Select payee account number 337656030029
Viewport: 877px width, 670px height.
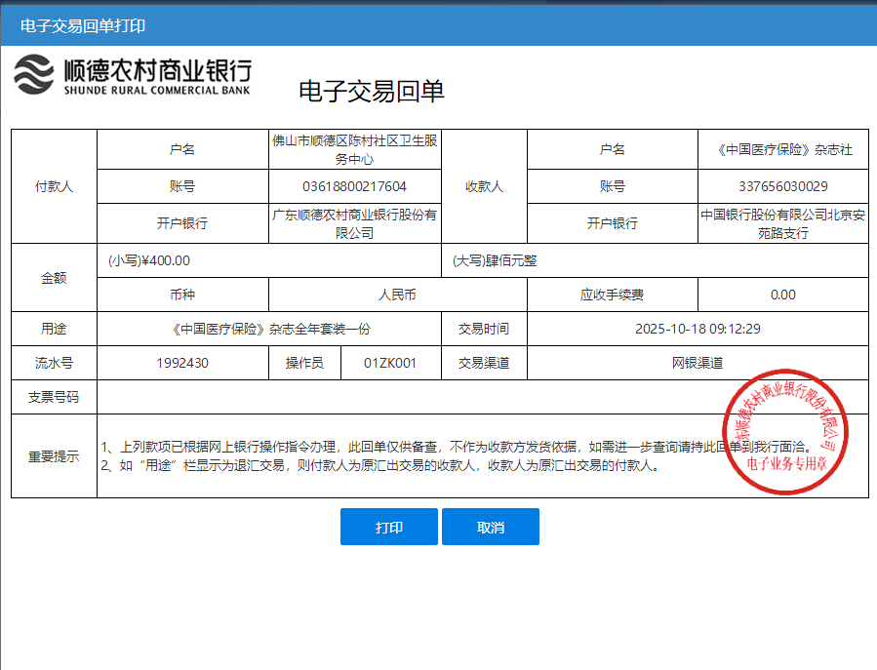[783, 186]
